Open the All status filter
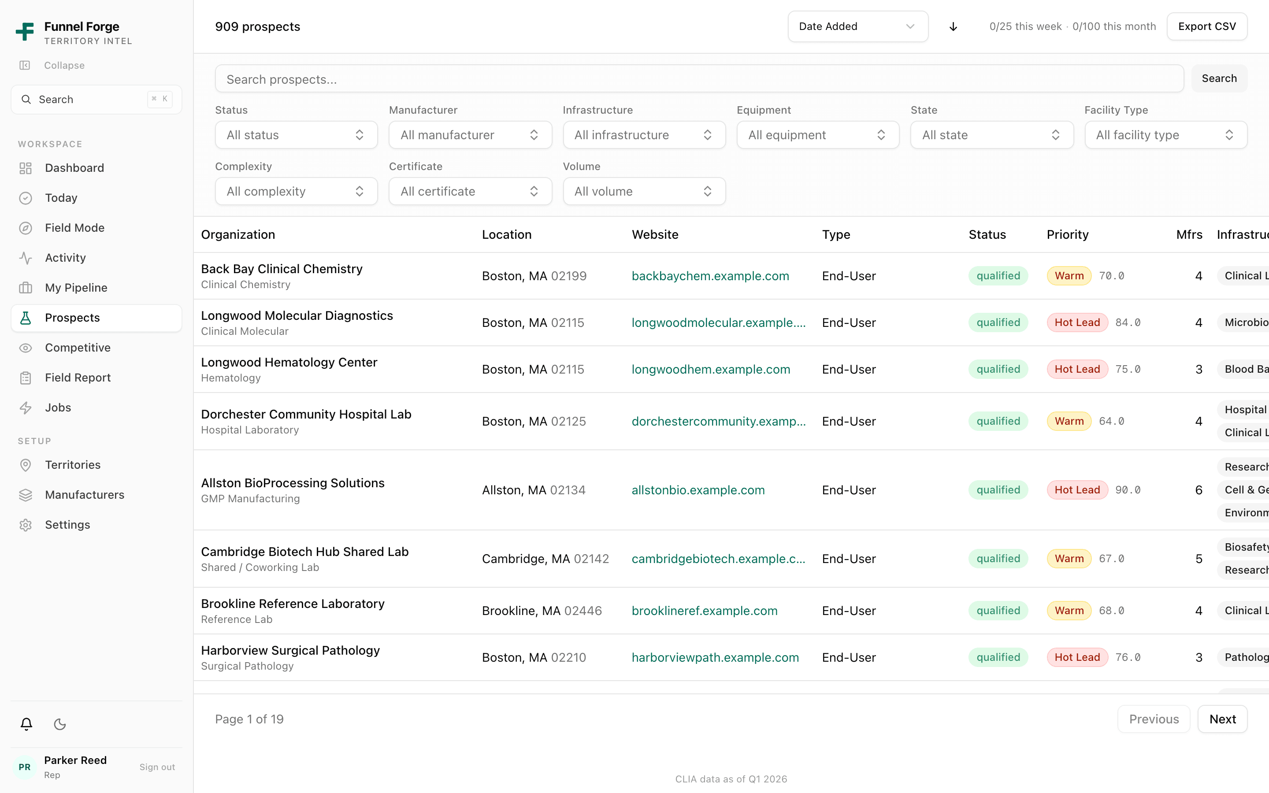The image size is (1269, 793). coord(296,135)
